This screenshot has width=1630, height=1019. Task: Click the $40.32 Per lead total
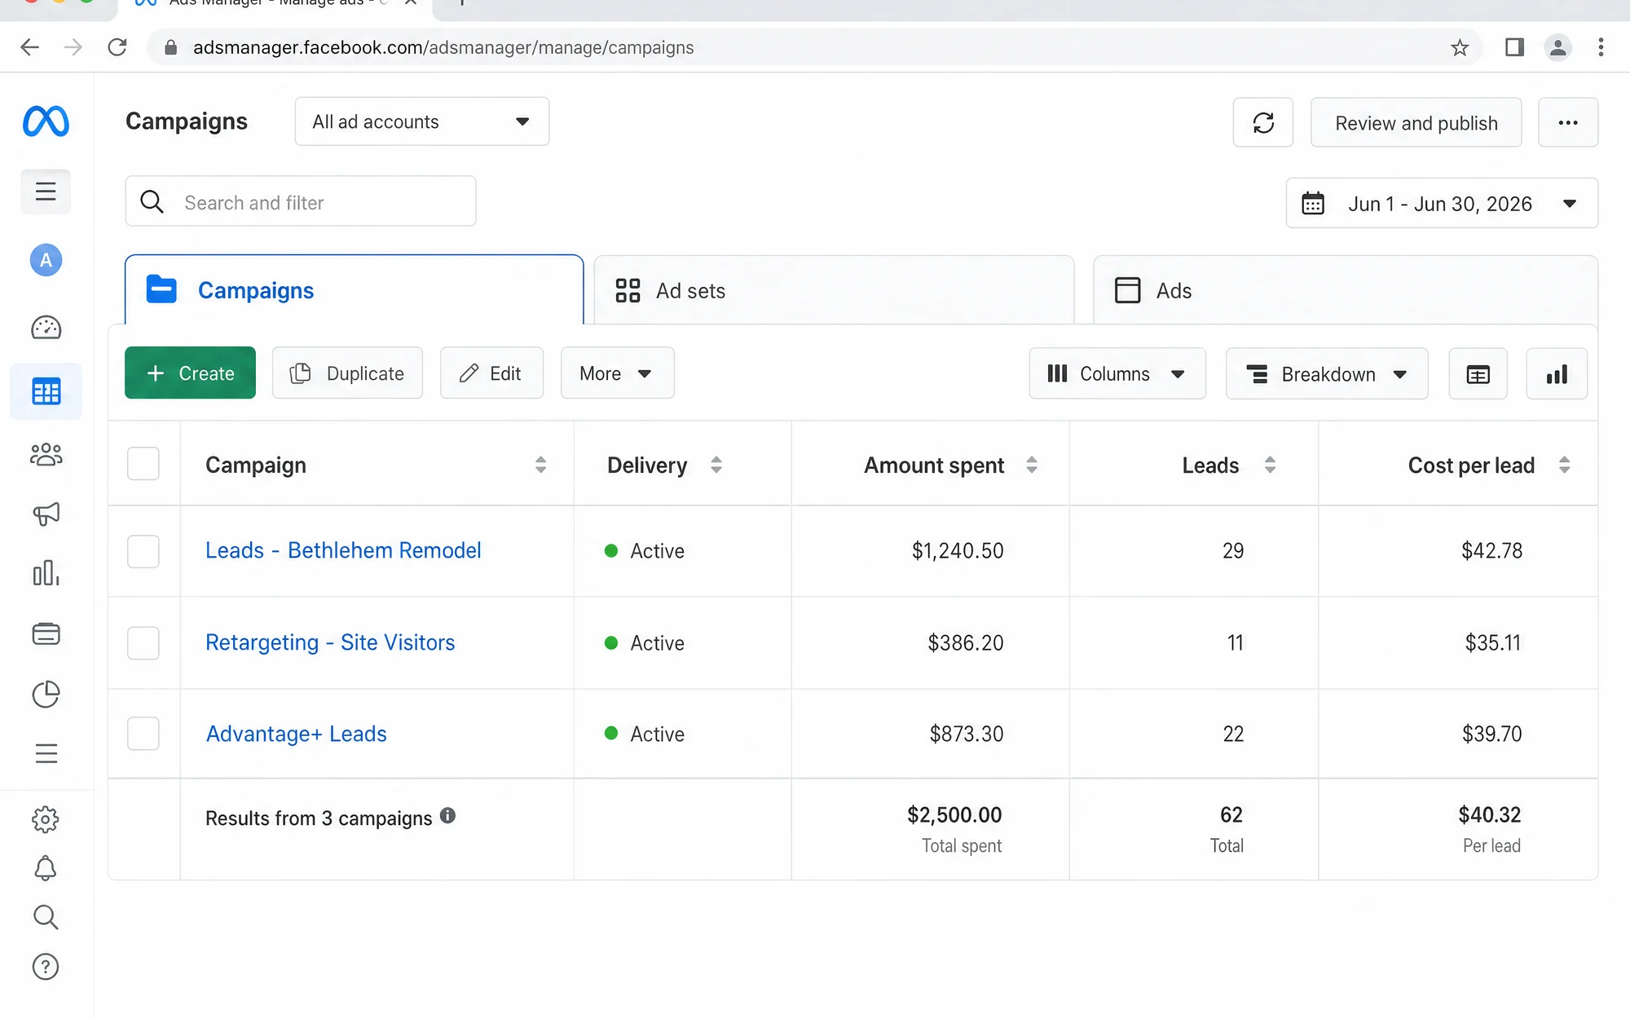1490,814
